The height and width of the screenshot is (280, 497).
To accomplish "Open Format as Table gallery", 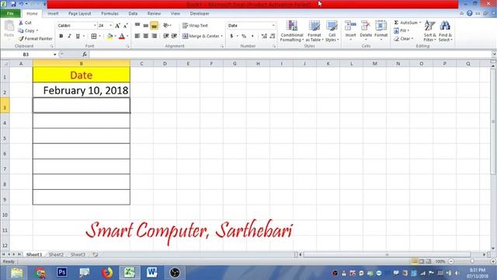I will 314,31.
